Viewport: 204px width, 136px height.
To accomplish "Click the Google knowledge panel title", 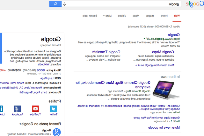I will pyautogui.click(x=51, y=39).
